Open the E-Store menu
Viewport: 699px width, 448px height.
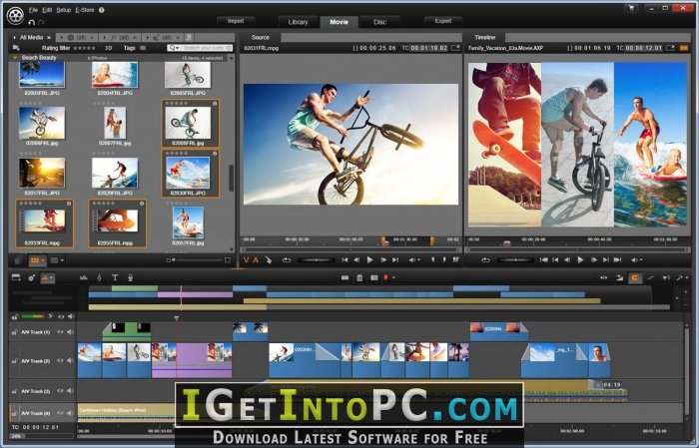click(85, 10)
